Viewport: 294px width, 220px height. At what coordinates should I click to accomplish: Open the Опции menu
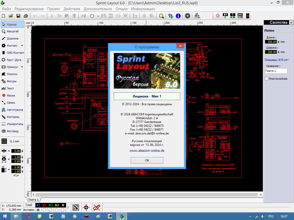(121, 9)
